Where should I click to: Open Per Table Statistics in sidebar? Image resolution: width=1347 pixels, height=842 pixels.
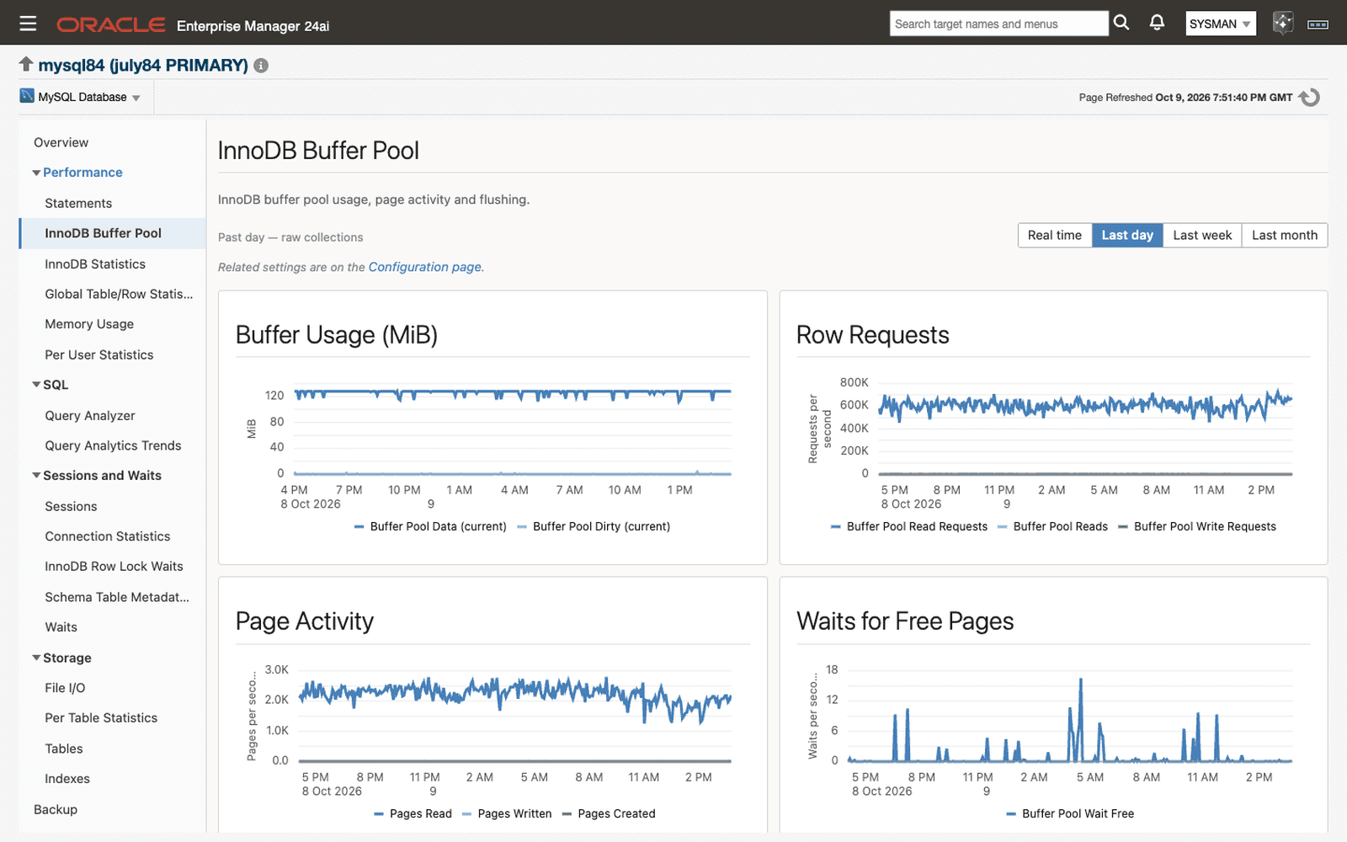(x=101, y=718)
